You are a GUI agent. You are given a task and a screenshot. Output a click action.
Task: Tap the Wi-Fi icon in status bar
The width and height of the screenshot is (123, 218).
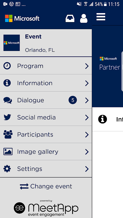click(86, 4)
